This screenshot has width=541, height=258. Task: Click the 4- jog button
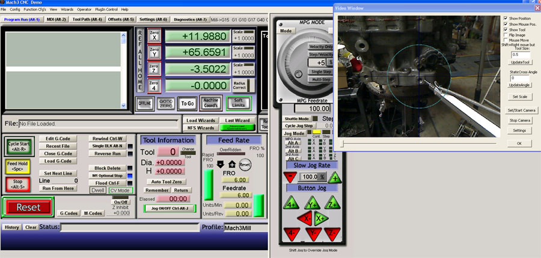[x=292, y=233]
